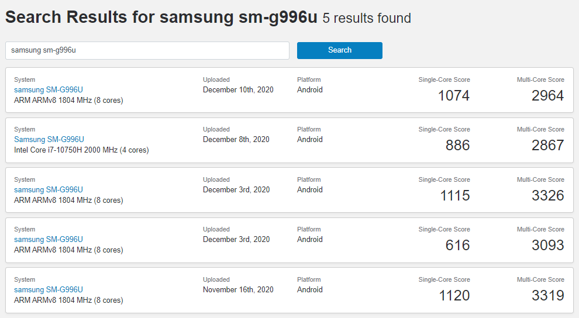Open the December 10th samsung SM-G996U link
This screenshot has height=318, width=579.
[x=49, y=90]
